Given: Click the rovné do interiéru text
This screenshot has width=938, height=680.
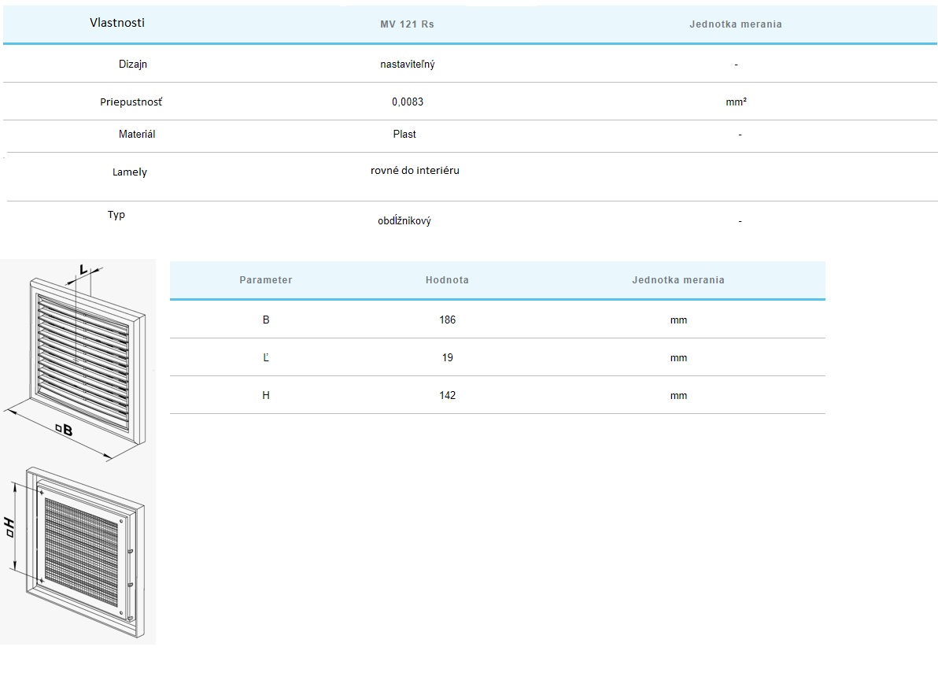Looking at the screenshot, I should (x=415, y=171).
